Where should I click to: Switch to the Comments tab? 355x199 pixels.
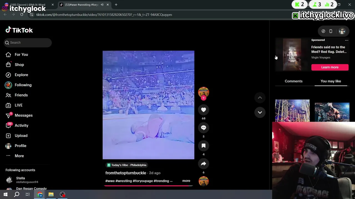(293, 81)
